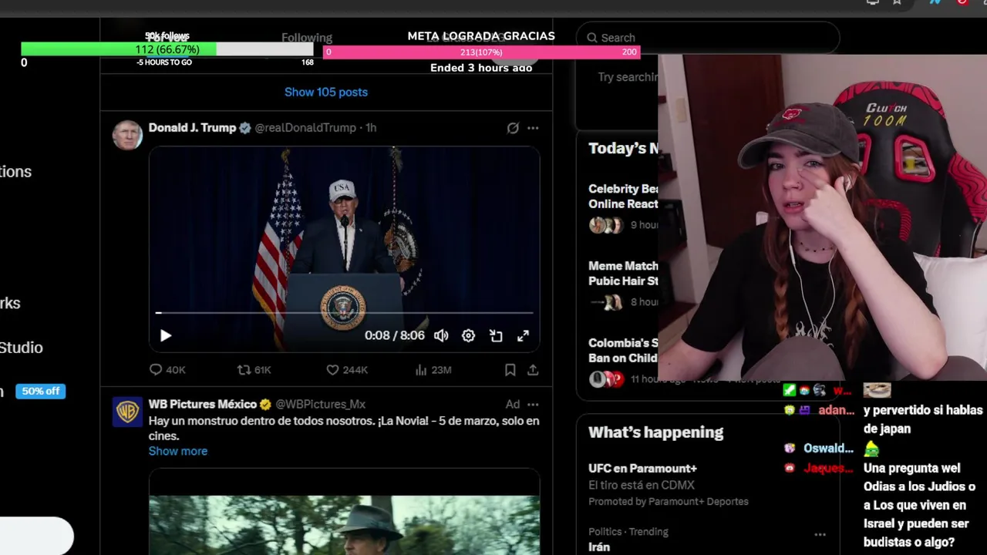This screenshot has width=987, height=555.
Task: Click the green follows goal progress bar
Action: point(167,49)
